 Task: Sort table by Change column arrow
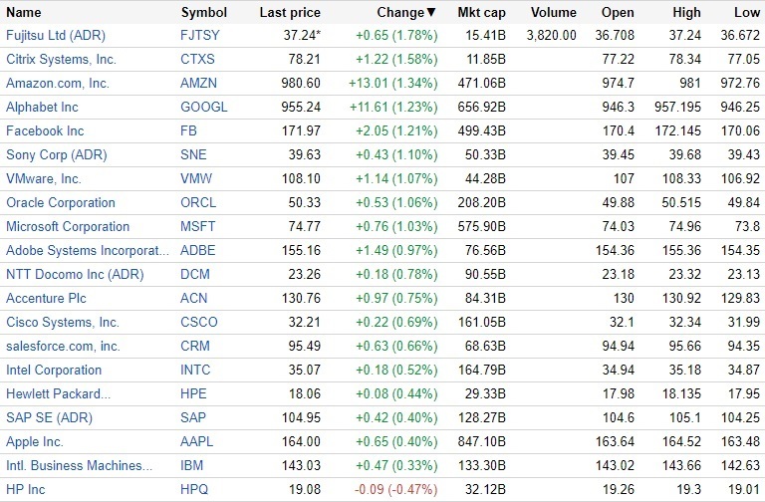[431, 13]
